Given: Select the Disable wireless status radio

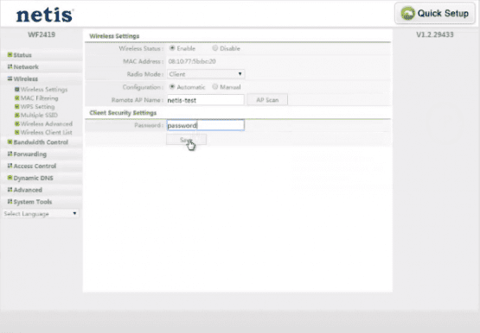Looking at the screenshot, I should pos(215,48).
